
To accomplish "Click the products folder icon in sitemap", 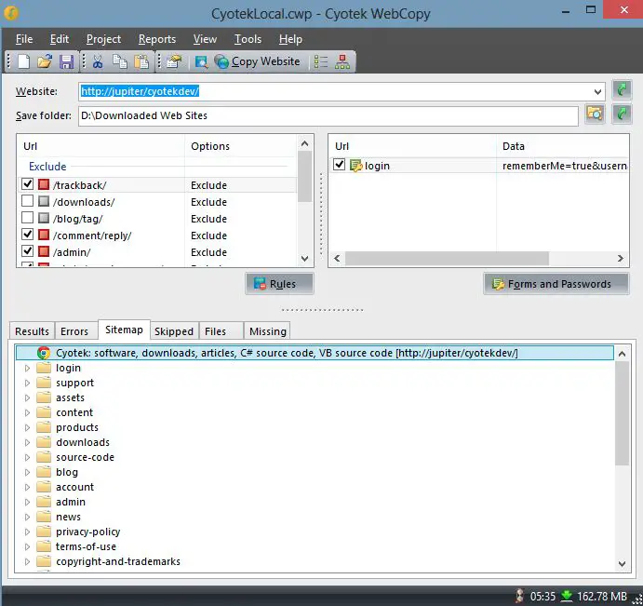I will coord(44,427).
